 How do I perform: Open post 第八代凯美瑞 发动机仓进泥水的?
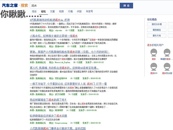coord(64,68)
